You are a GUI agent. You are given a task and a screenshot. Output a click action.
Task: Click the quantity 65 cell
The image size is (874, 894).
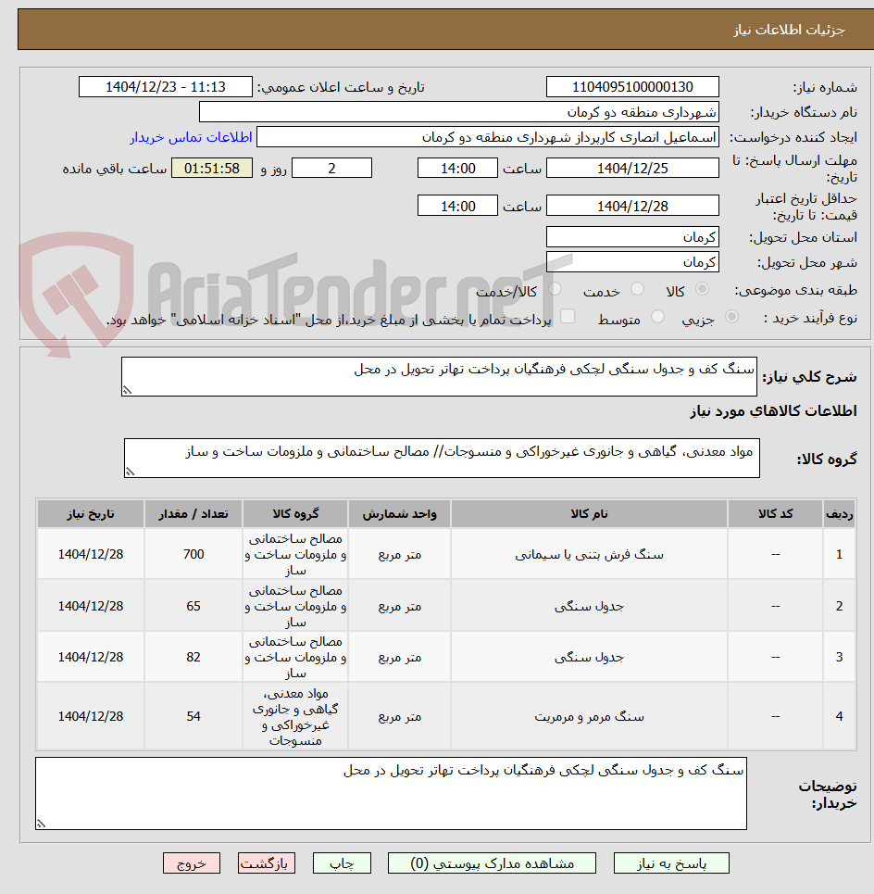click(194, 606)
